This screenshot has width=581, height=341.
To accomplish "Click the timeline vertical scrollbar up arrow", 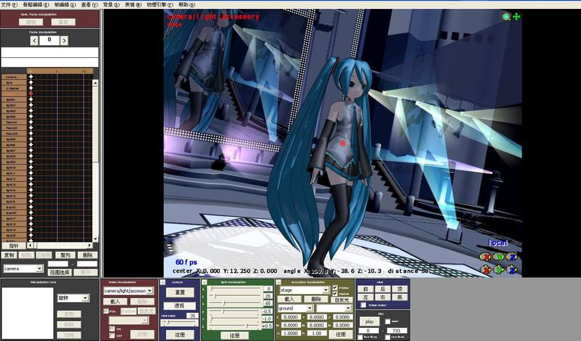I will 95,83.
